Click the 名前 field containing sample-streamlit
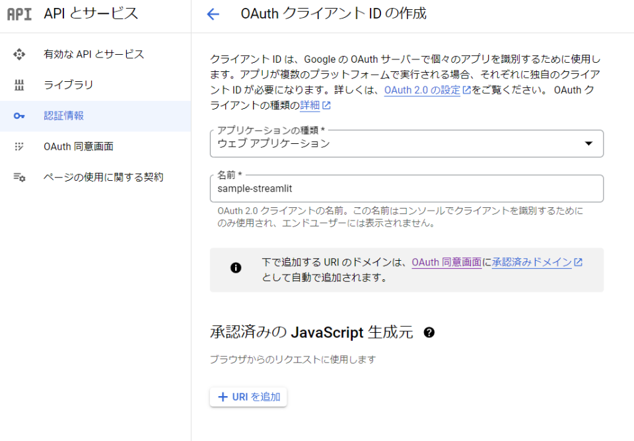Screen dimensions: 634x441 pyautogui.click(x=407, y=188)
